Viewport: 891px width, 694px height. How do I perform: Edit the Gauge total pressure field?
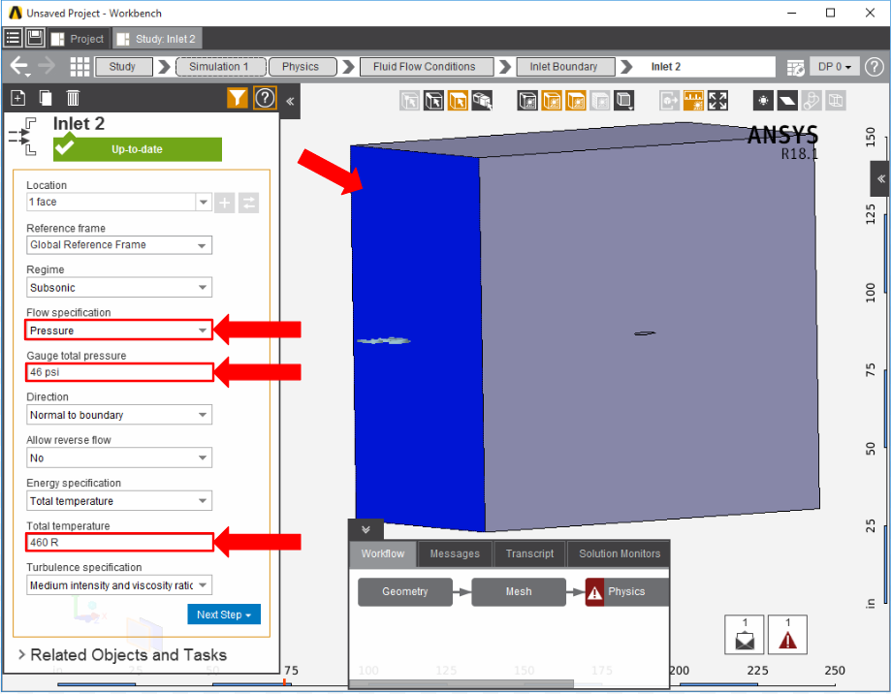tap(118, 372)
